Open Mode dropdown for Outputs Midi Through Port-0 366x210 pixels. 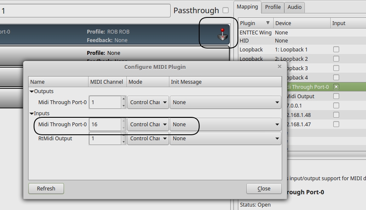click(148, 102)
